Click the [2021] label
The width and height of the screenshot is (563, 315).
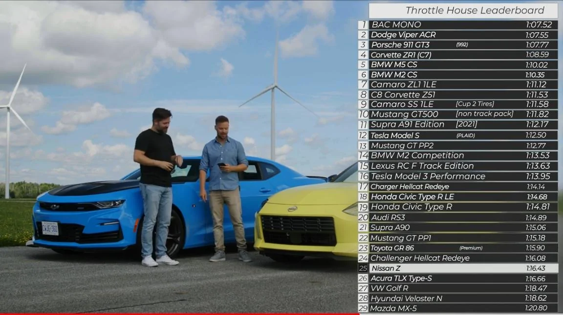coord(466,124)
